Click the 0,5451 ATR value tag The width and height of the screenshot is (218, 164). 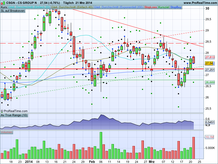(210, 122)
